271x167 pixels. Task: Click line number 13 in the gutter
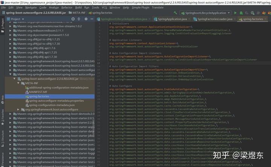tap(99, 63)
